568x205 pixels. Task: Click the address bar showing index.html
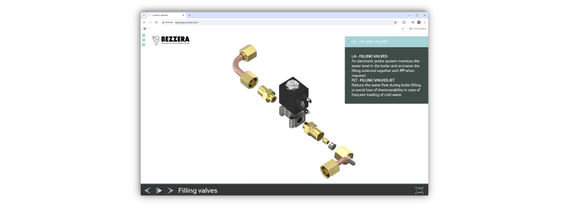point(272,22)
